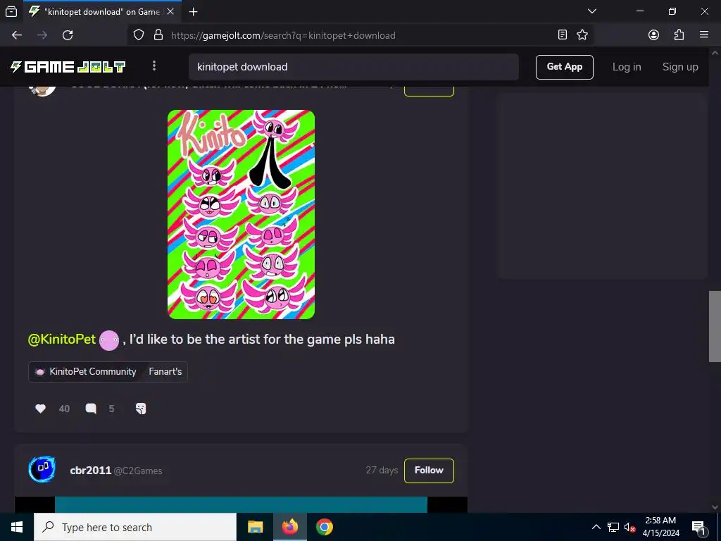Open the network icon in system tray
Viewport: 721px width, 541px height.
[x=613, y=527]
